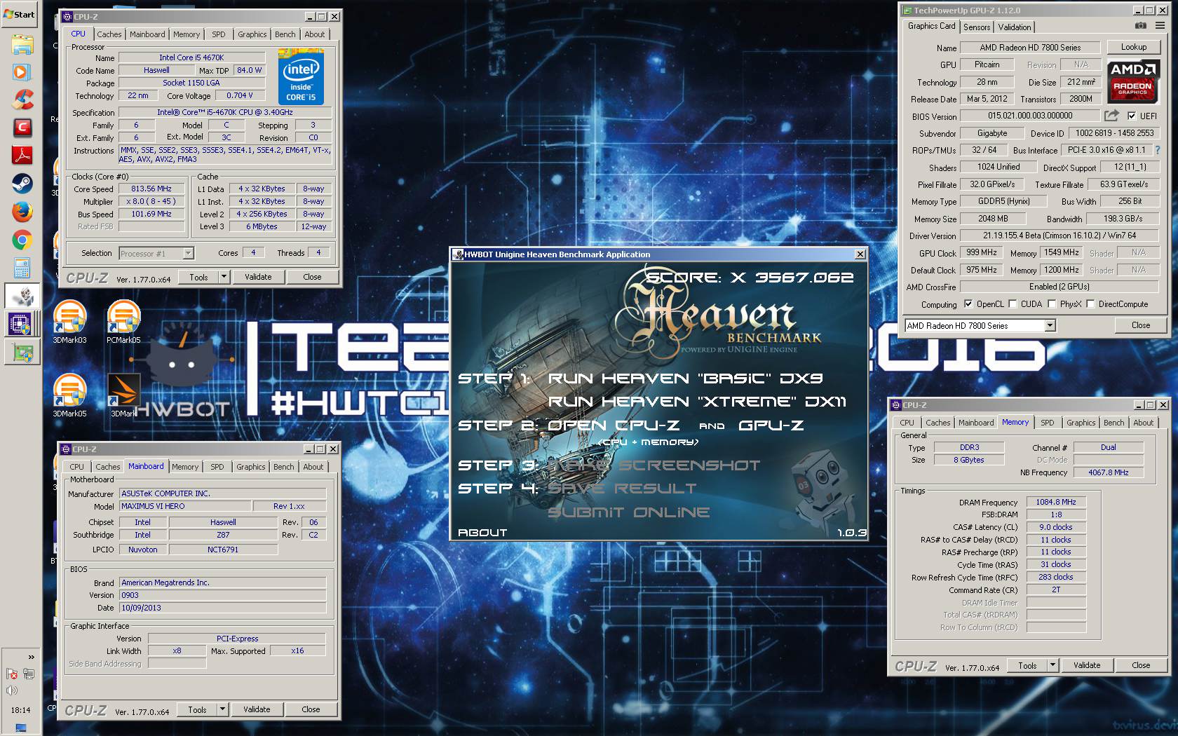Show hidden tray icons chevron
The image size is (1178, 736).
[x=31, y=657]
